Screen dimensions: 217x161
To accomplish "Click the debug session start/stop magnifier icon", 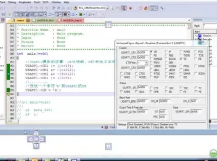I will 124,8.
